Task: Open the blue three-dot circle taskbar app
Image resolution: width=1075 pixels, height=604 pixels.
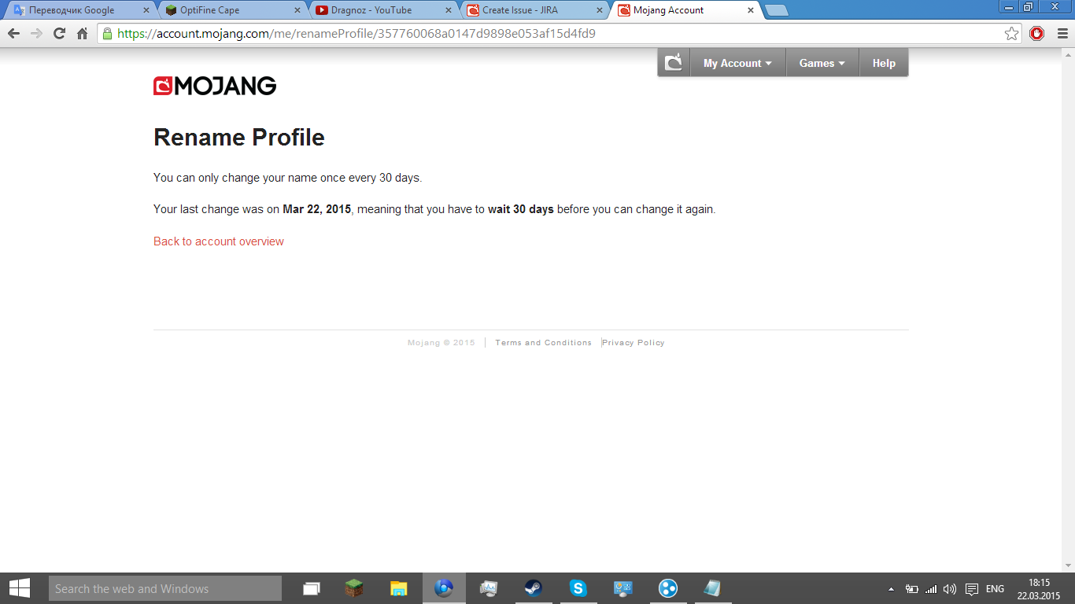Action: pyautogui.click(x=667, y=588)
